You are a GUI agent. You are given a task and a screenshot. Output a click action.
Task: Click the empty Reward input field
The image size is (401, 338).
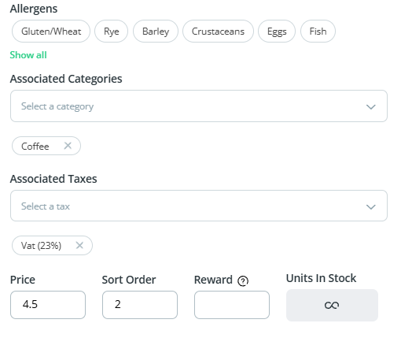(x=232, y=305)
